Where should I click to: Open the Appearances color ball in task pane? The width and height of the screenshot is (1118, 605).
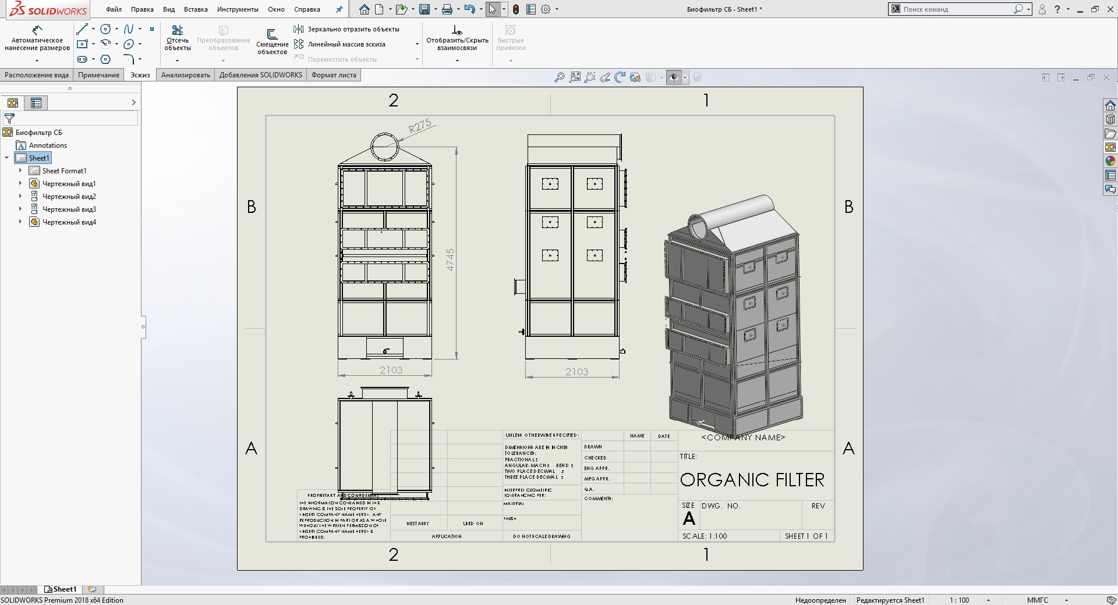pos(1110,161)
